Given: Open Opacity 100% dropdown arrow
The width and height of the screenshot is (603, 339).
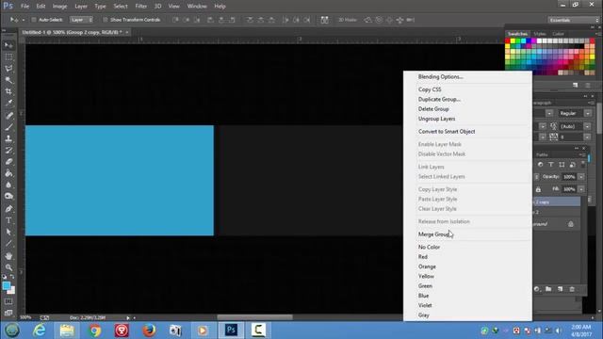Looking at the screenshot, I should coord(581,177).
